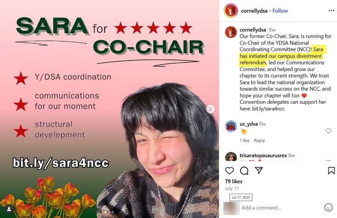
Task: View who liked uc_ydsa comment
Action: 245,140
